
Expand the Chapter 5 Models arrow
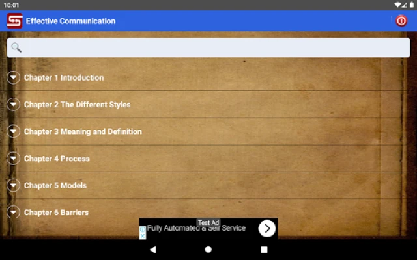coord(14,185)
